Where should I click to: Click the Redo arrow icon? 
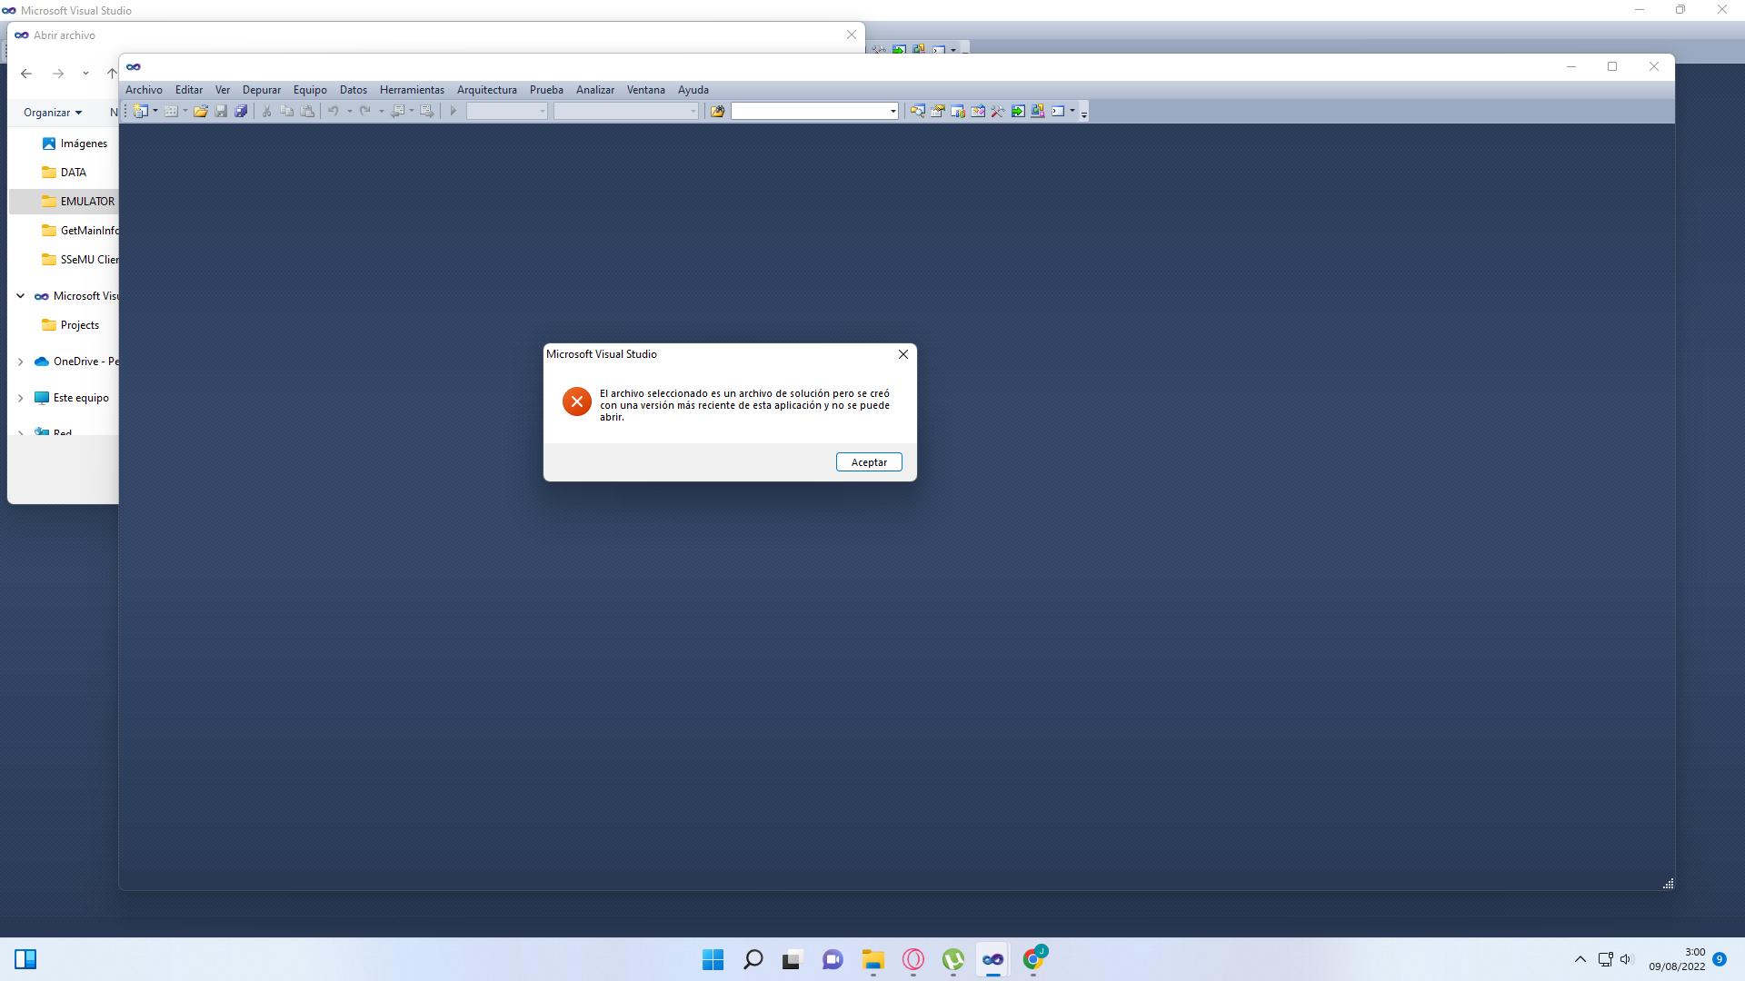click(364, 111)
